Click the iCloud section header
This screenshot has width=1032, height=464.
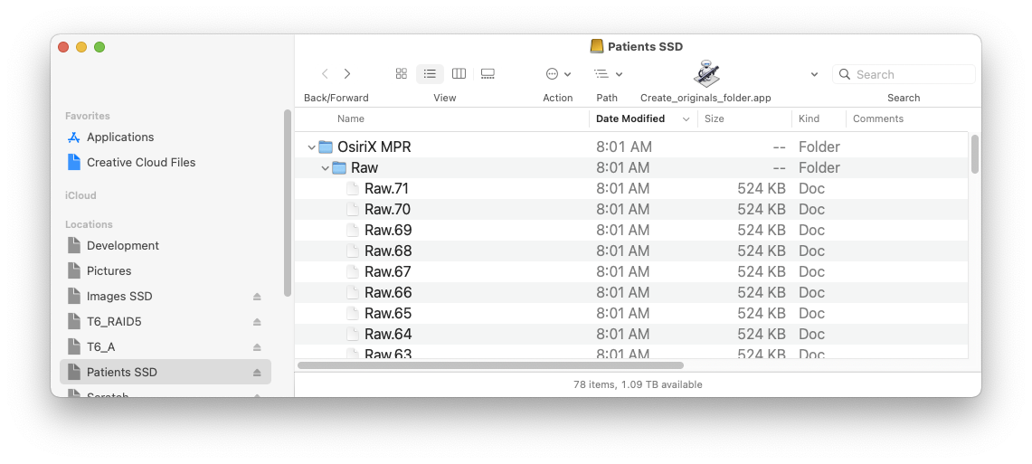coord(80,195)
